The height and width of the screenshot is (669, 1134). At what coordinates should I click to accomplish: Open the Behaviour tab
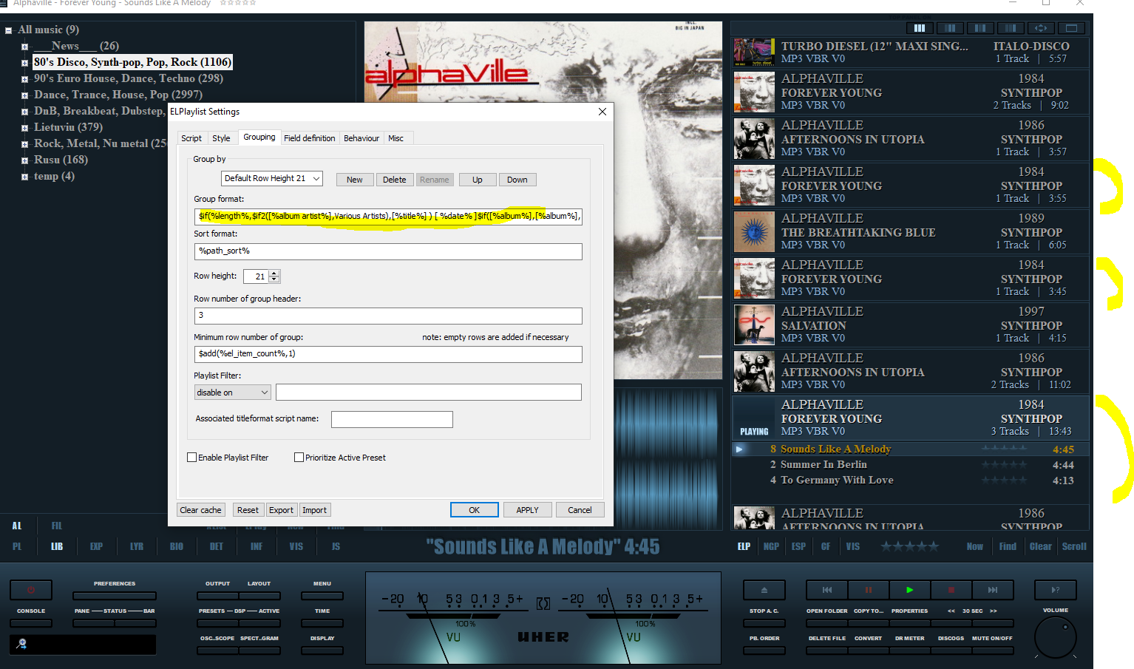click(361, 138)
